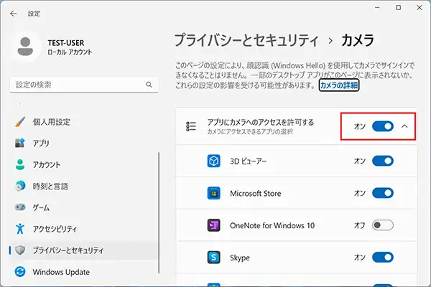Click the アカウント person icon
The width and height of the screenshot is (431, 287).
(20, 164)
